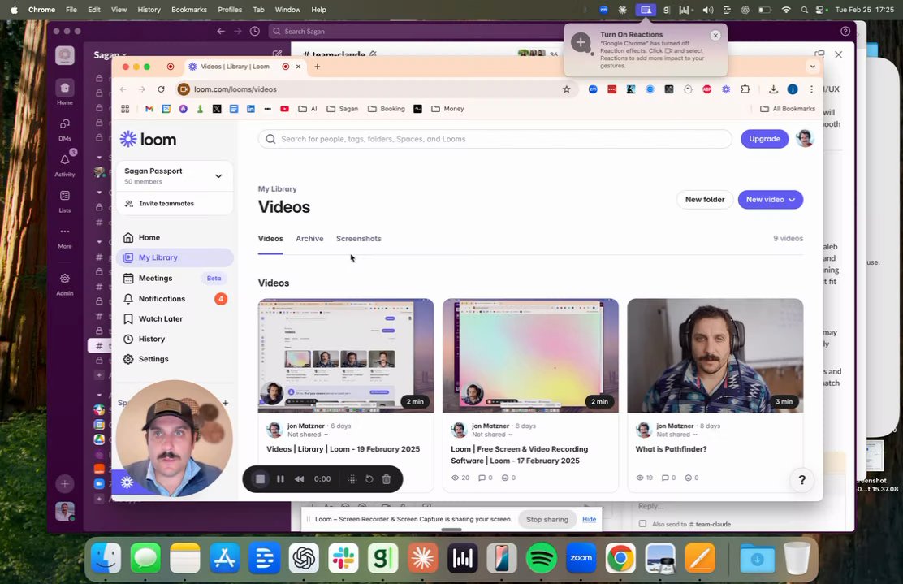
Task: Open Slack DMs in sidebar
Action: (64, 130)
